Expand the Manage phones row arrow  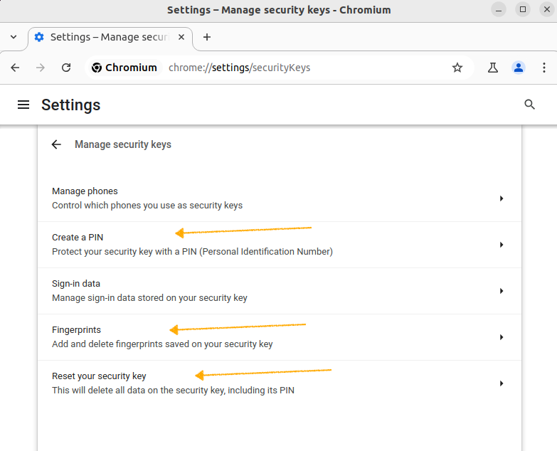502,198
